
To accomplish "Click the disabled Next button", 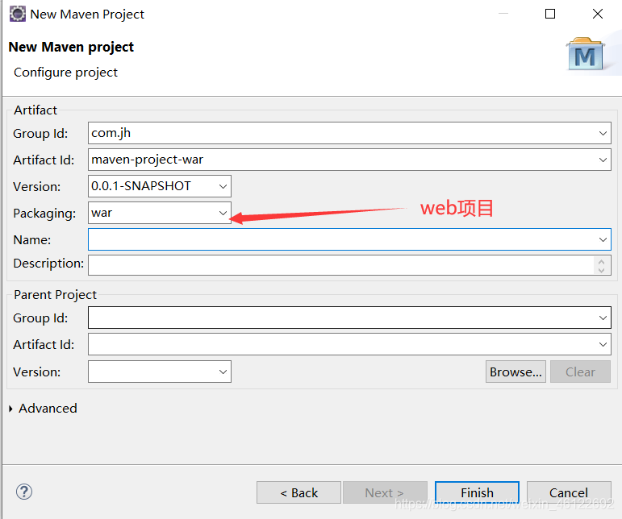I will point(385,492).
